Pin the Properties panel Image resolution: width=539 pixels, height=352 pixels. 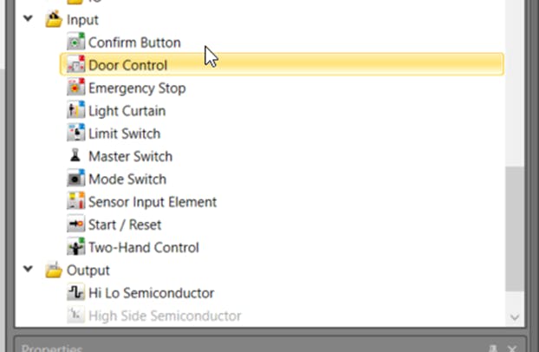(x=493, y=348)
